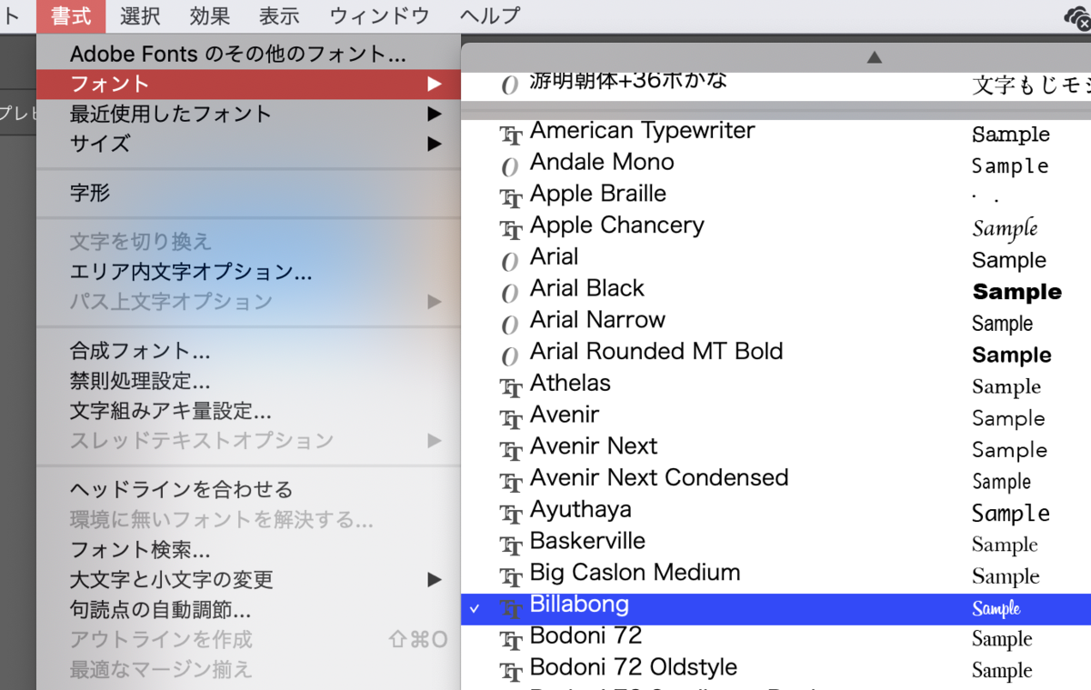Click Arial Rounded MT Bold font icon
Image resolution: width=1091 pixels, height=690 pixels.
tap(510, 355)
